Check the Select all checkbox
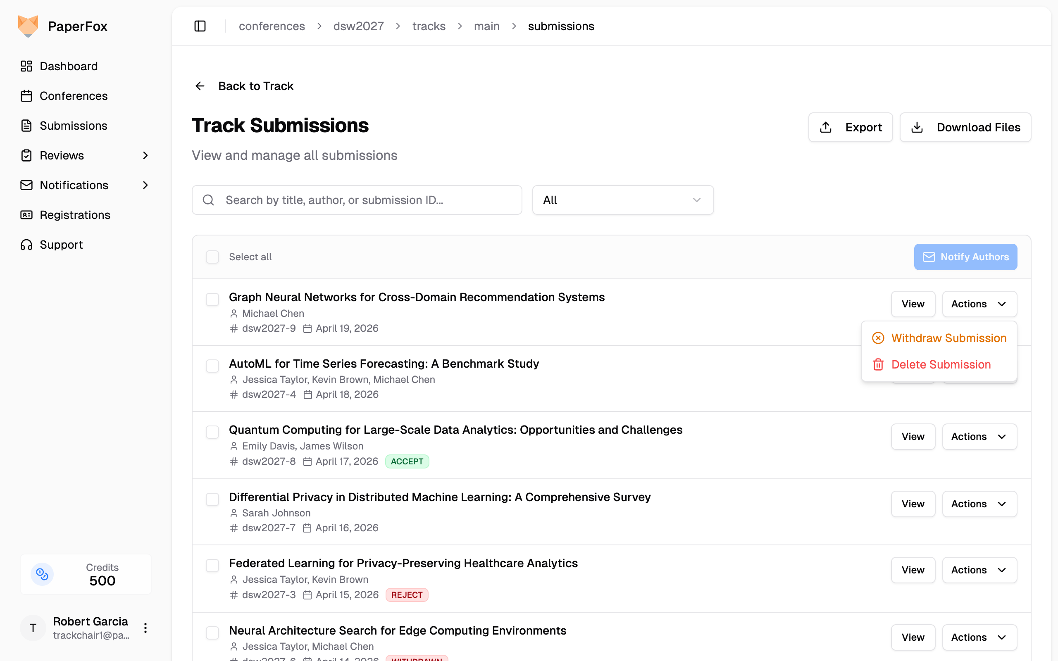The image size is (1058, 661). (212, 257)
